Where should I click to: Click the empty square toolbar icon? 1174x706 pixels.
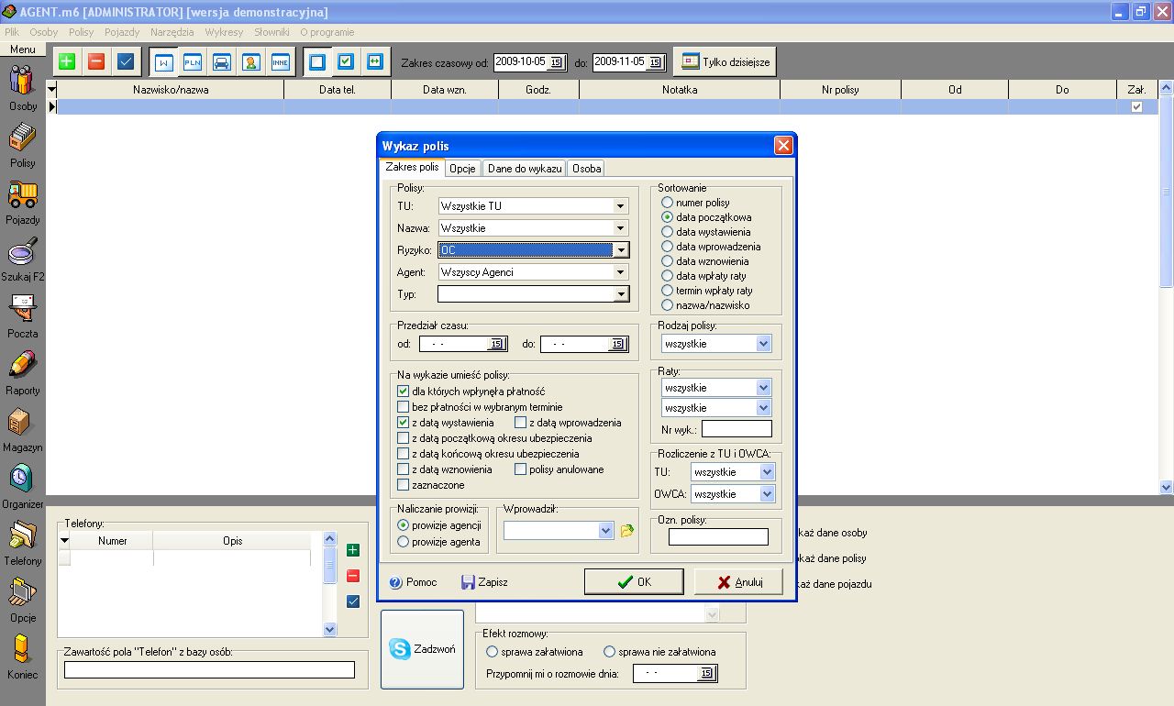coord(317,61)
